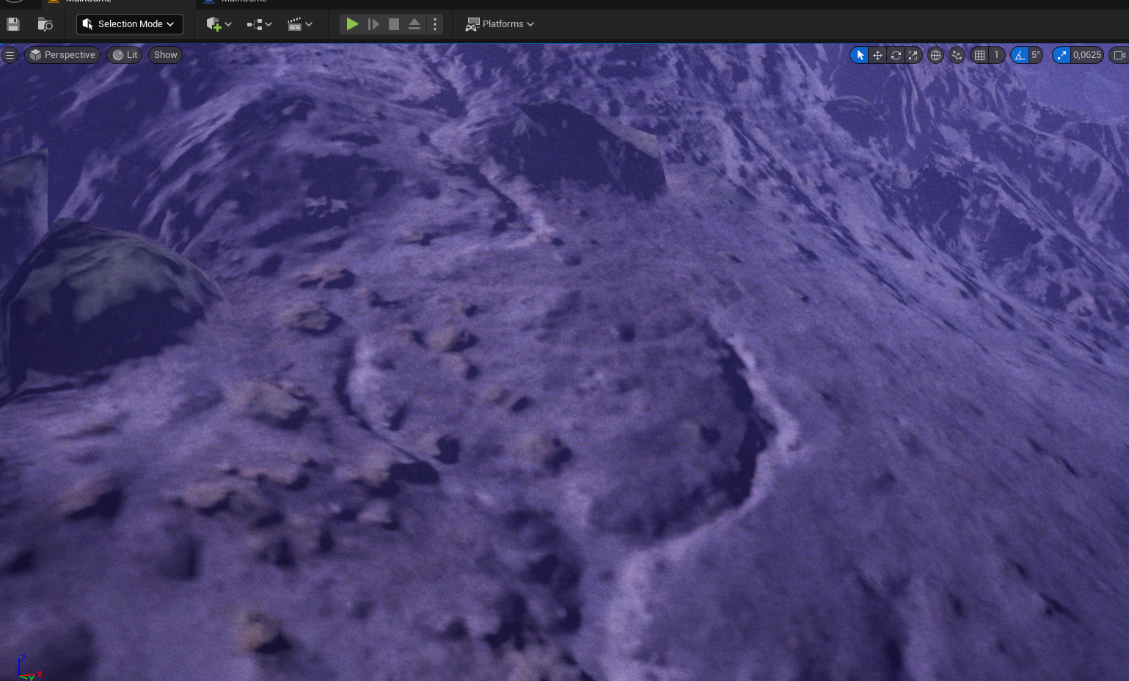This screenshot has height=681, width=1129.
Task: Select the rotate gizmo tool
Action: [x=896, y=55]
